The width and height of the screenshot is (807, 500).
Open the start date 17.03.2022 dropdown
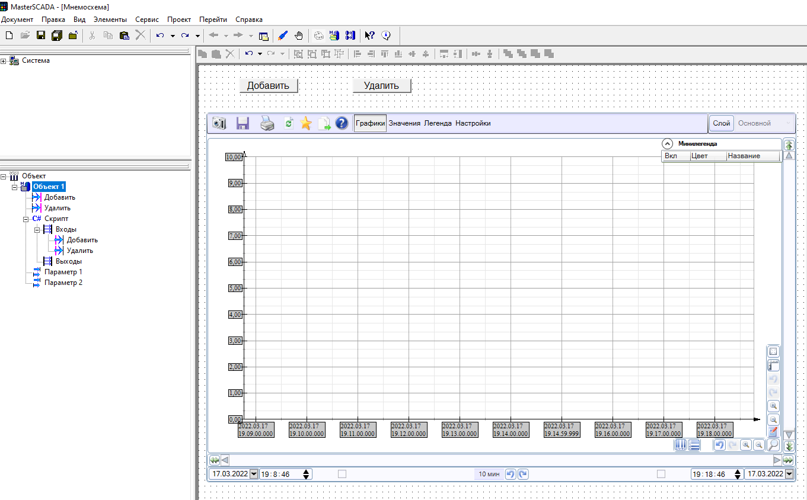click(254, 474)
